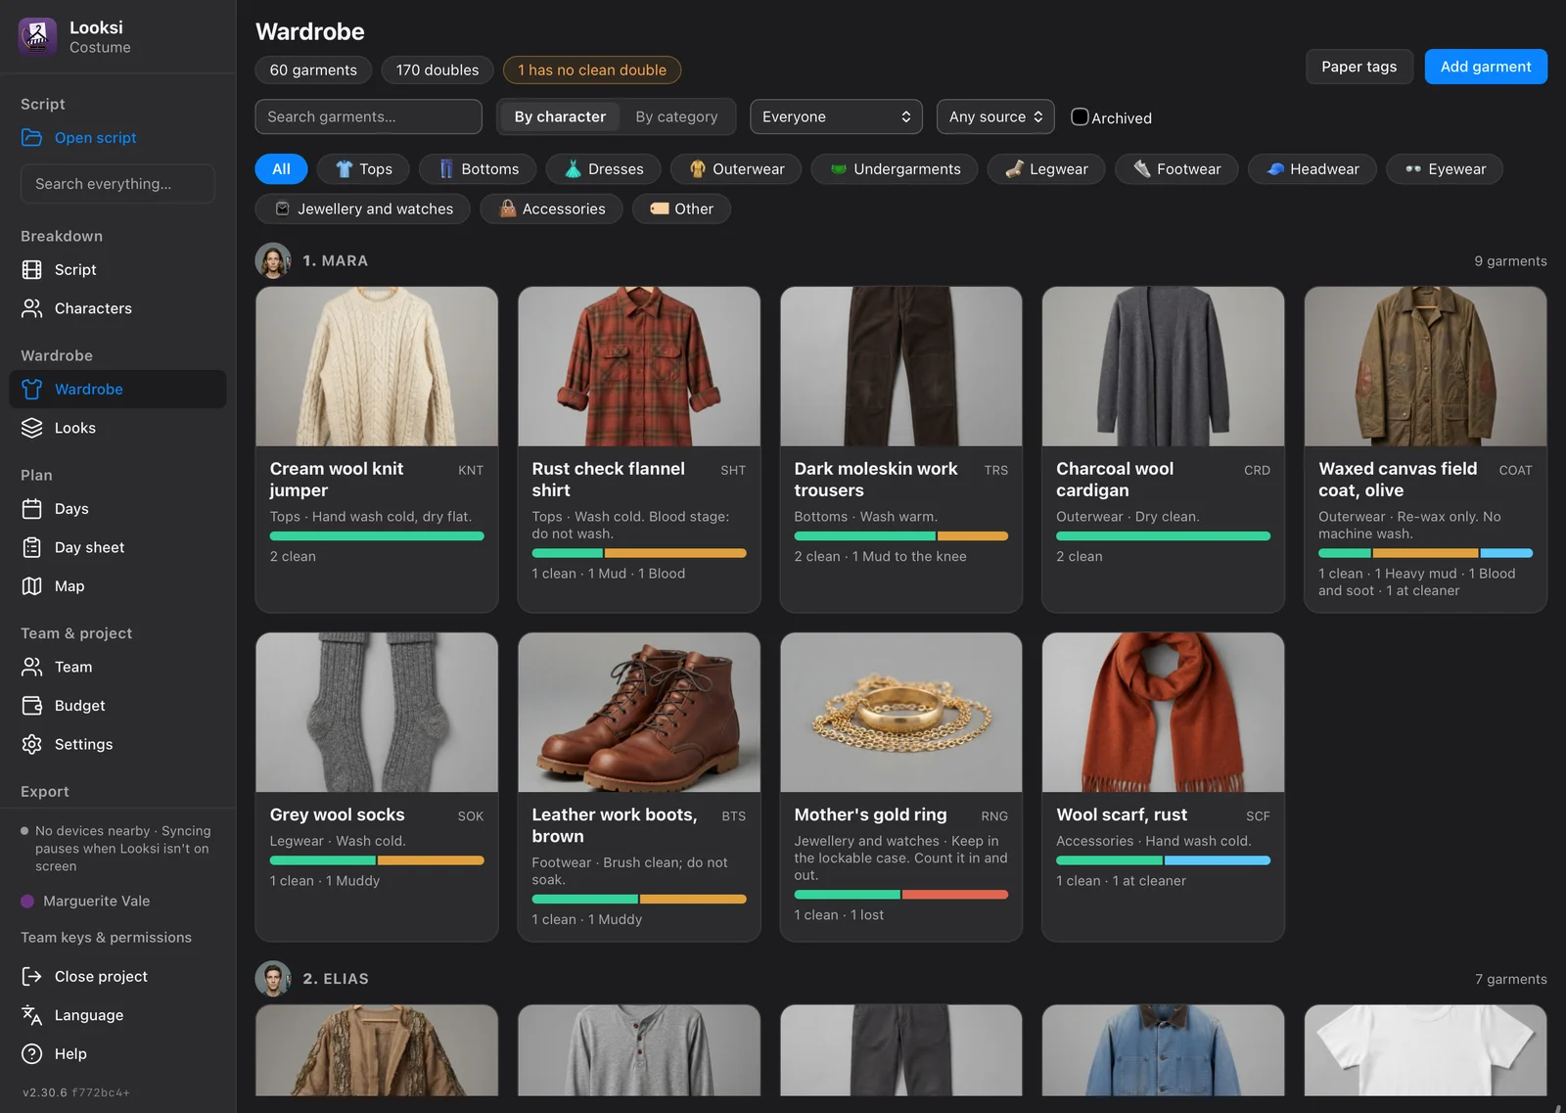
Task: Click the Paper tags button
Action: [x=1359, y=67]
